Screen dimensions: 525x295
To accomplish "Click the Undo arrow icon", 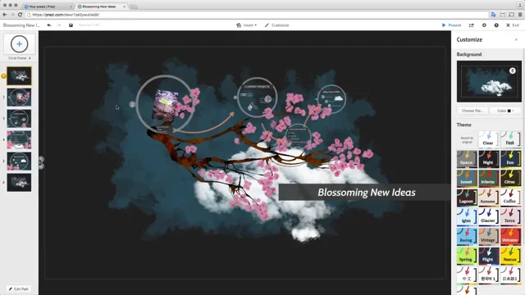I will pyautogui.click(x=49, y=25).
